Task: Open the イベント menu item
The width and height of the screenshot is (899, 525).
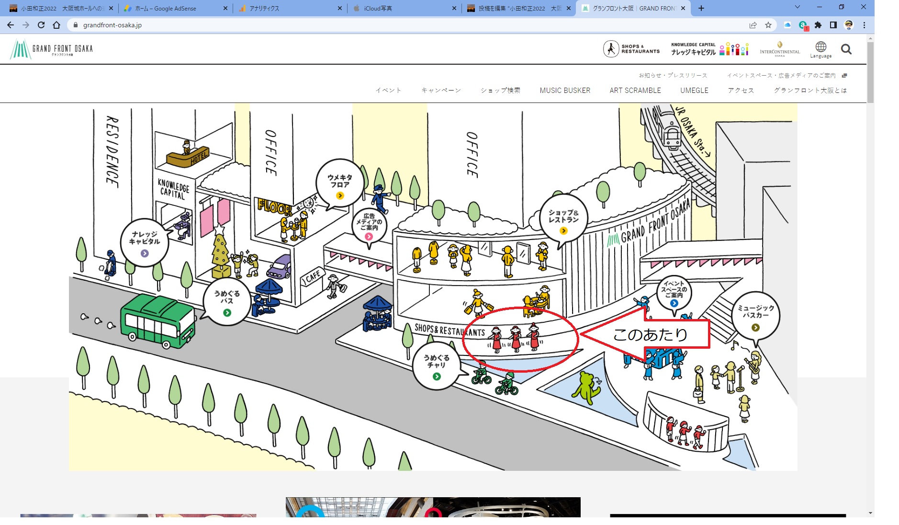Action: (x=388, y=91)
